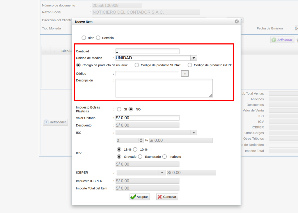Set Impuesto Bolsas Plasticas to SI
The height and width of the screenshot is (213, 298).
click(119, 109)
